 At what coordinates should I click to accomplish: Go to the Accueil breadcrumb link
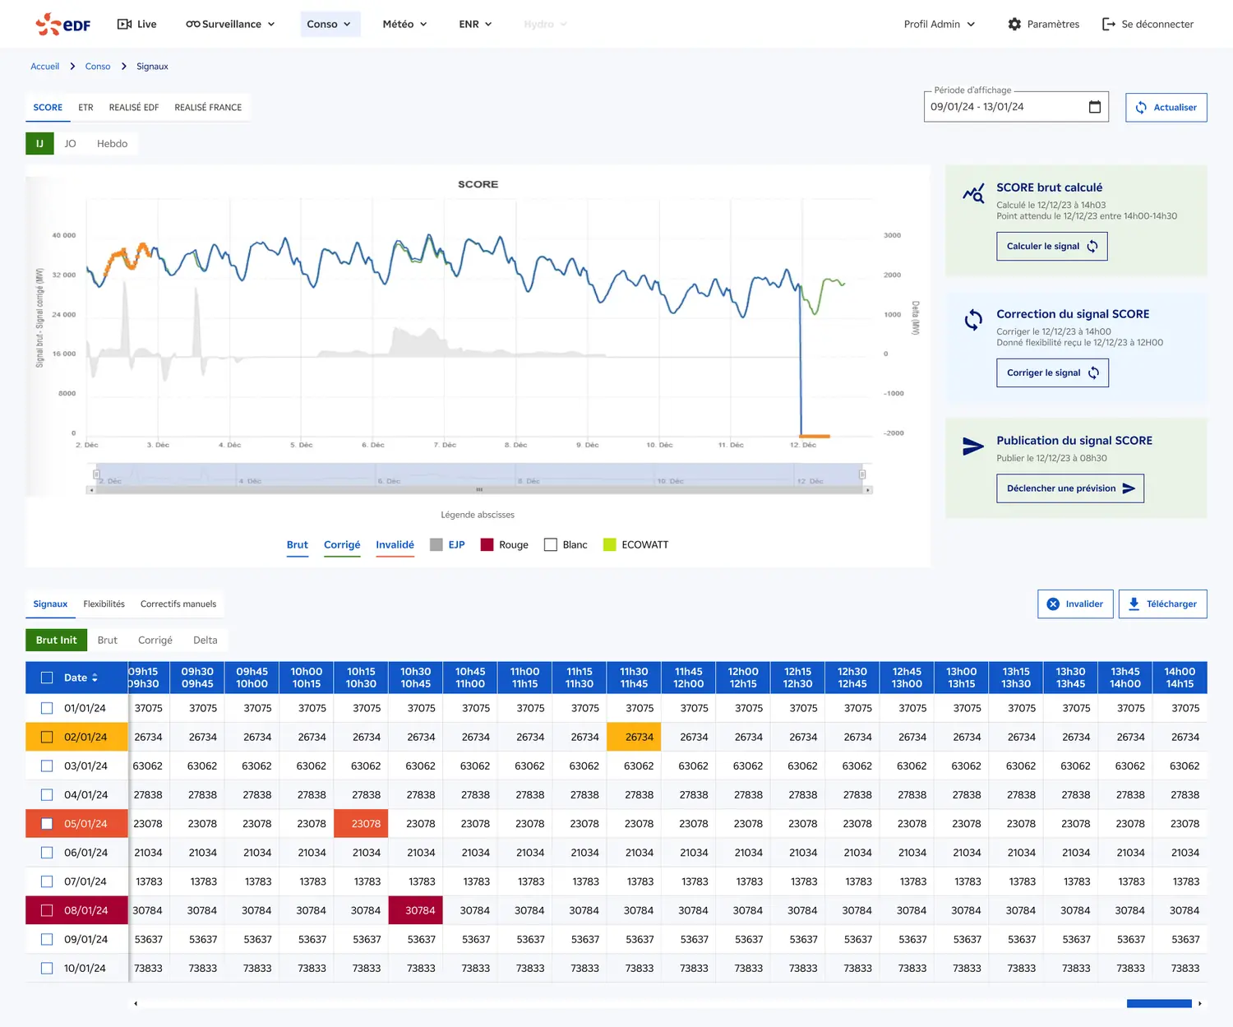(x=44, y=66)
